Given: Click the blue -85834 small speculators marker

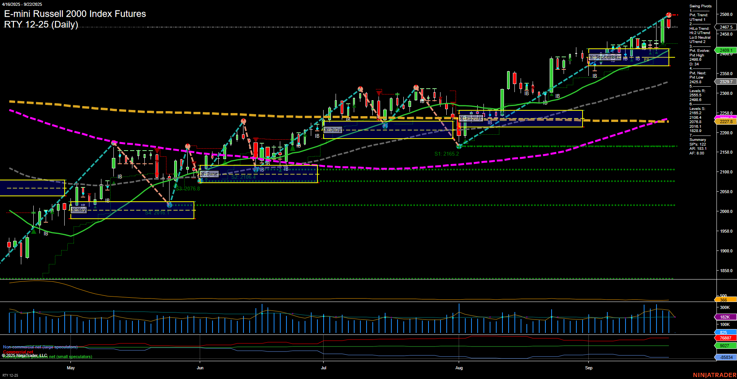Looking at the screenshot, I should [x=727, y=357].
